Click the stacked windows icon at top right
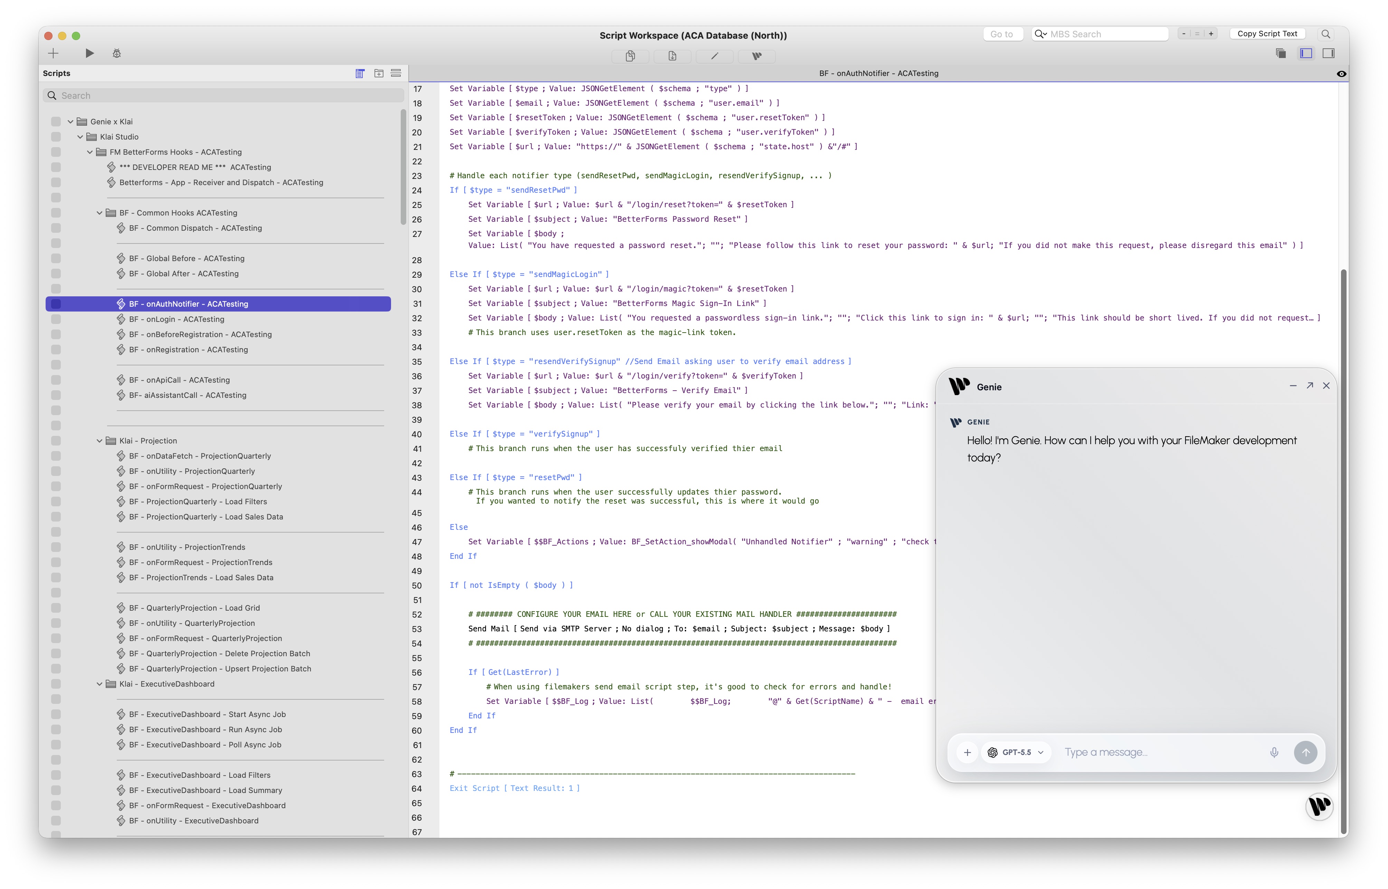Image resolution: width=1388 pixels, height=889 pixels. (1281, 53)
